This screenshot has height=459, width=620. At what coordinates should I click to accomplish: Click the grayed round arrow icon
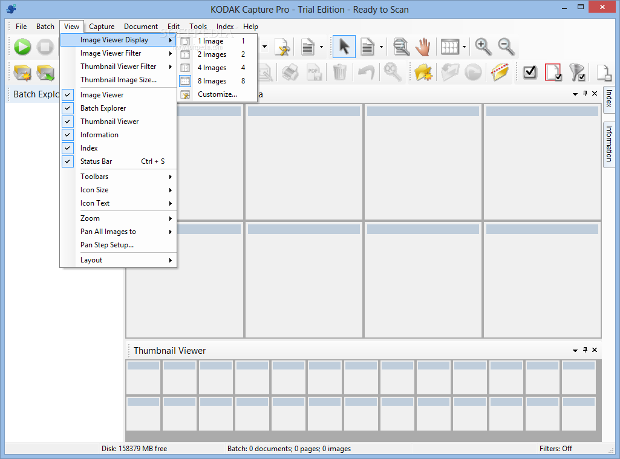click(473, 73)
